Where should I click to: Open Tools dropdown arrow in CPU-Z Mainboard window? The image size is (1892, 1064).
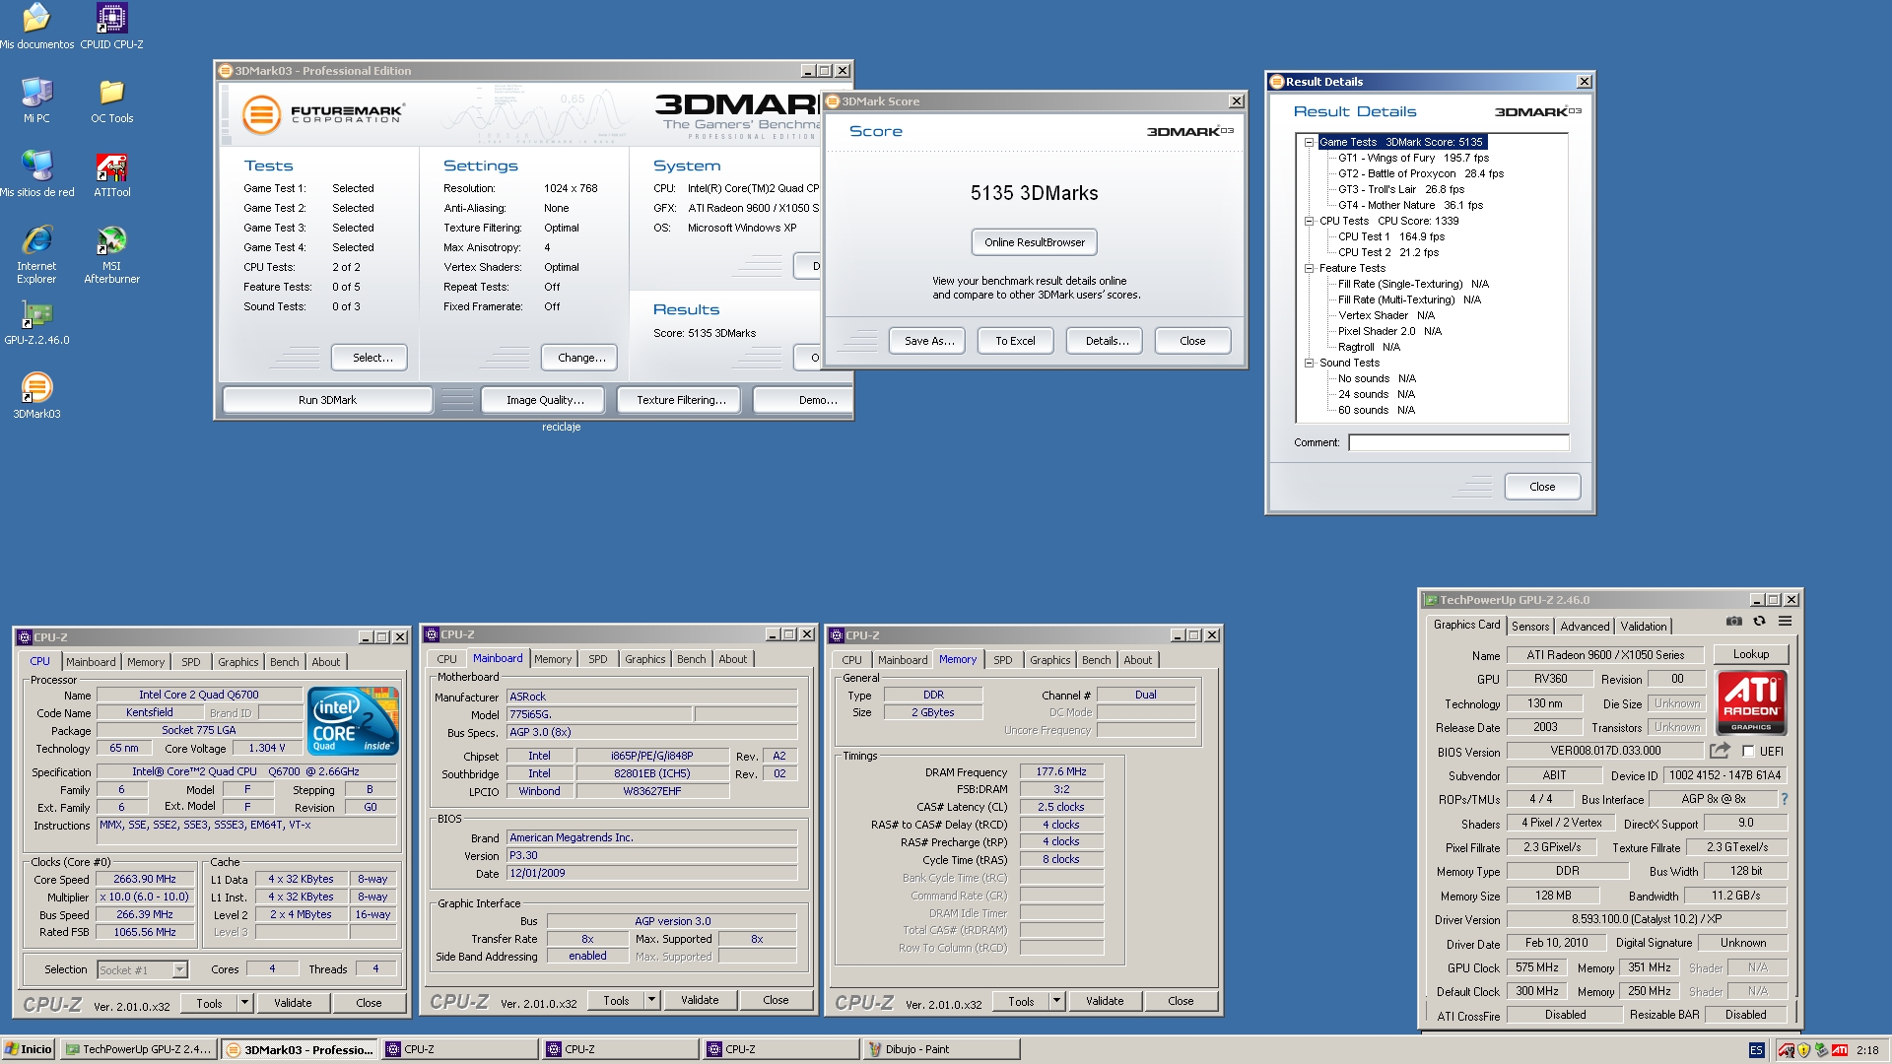(x=651, y=1000)
